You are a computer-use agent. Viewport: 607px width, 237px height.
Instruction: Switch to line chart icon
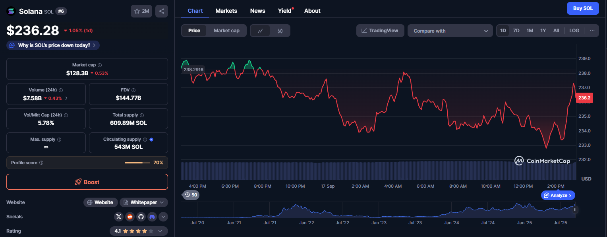(x=260, y=31)
